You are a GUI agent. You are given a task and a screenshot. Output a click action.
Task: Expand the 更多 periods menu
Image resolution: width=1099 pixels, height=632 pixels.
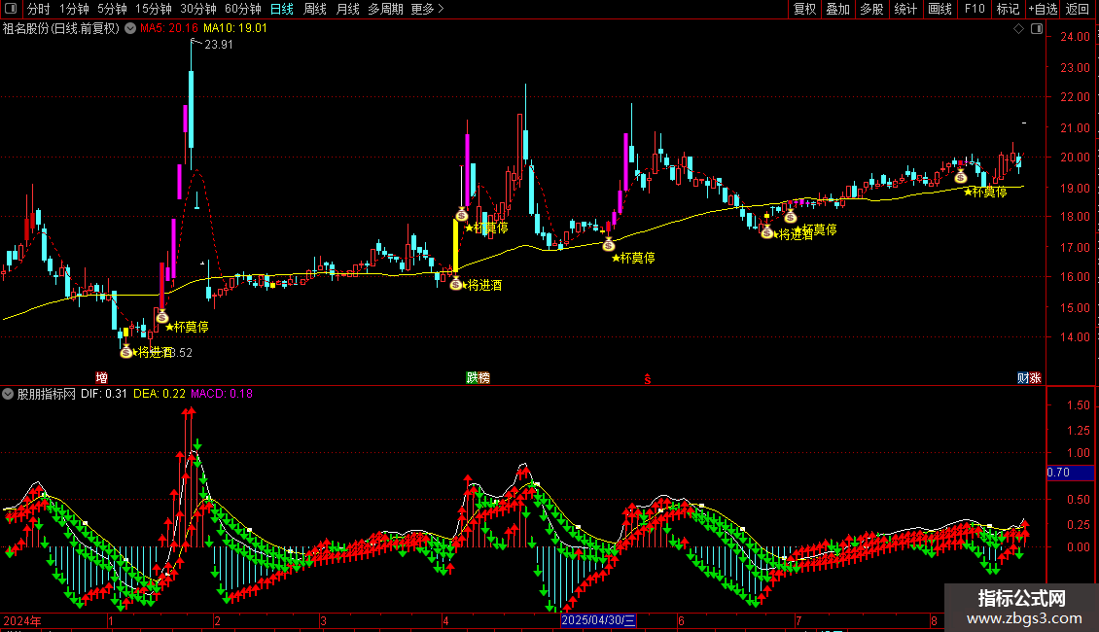(x=427, y=9)
